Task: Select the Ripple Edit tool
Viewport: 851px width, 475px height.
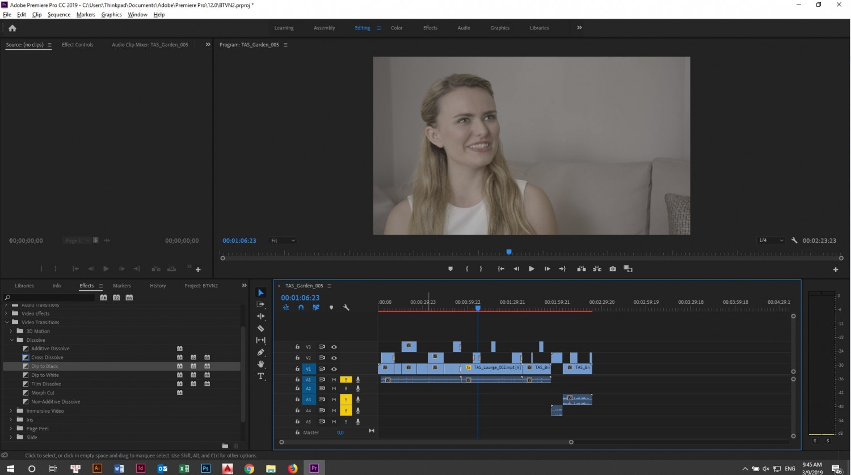Action: 261,316
